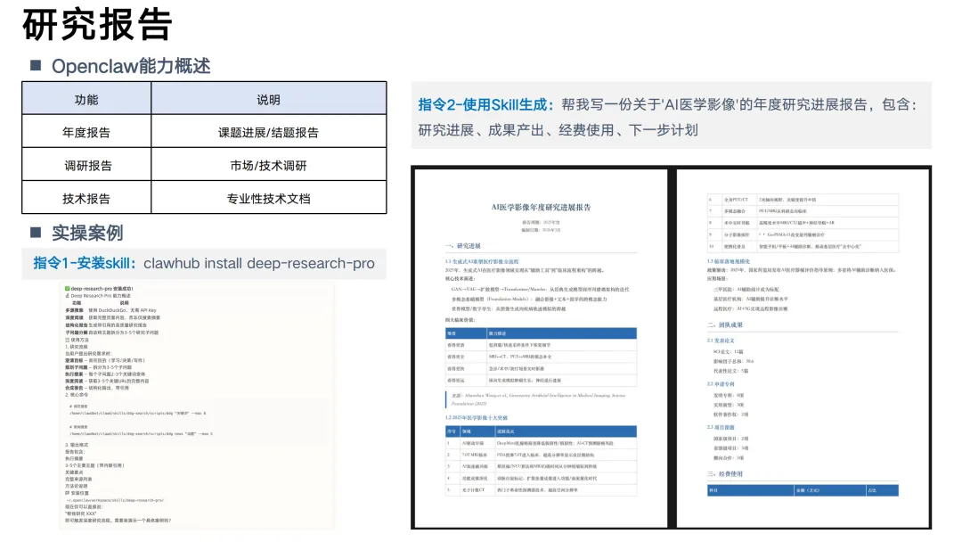Click the text 研究进展、成果产出、经费使用、下一步计划
This screenshot has width=962, height=542.
pos(558,130)
